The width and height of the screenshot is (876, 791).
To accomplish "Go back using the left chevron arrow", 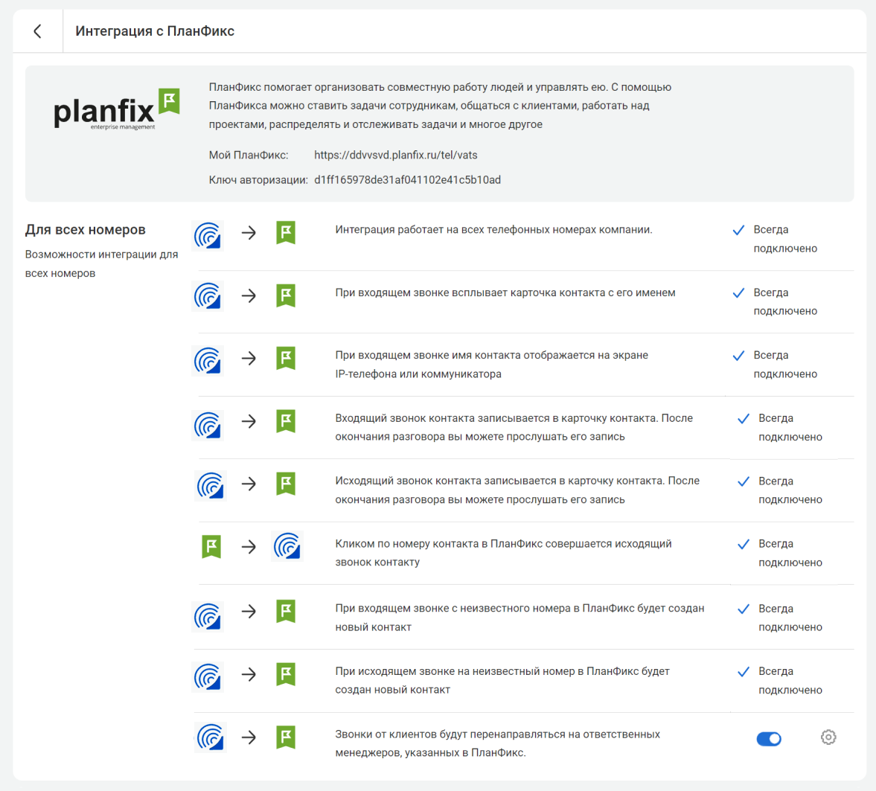I will [x=37, y=31].
